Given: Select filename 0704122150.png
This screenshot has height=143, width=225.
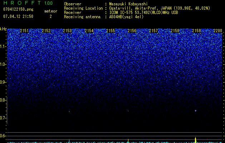Looking at the screenshot, I should pyautogui.click(x=18, y=9).
